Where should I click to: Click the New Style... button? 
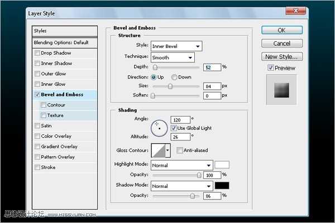[281, 56]
